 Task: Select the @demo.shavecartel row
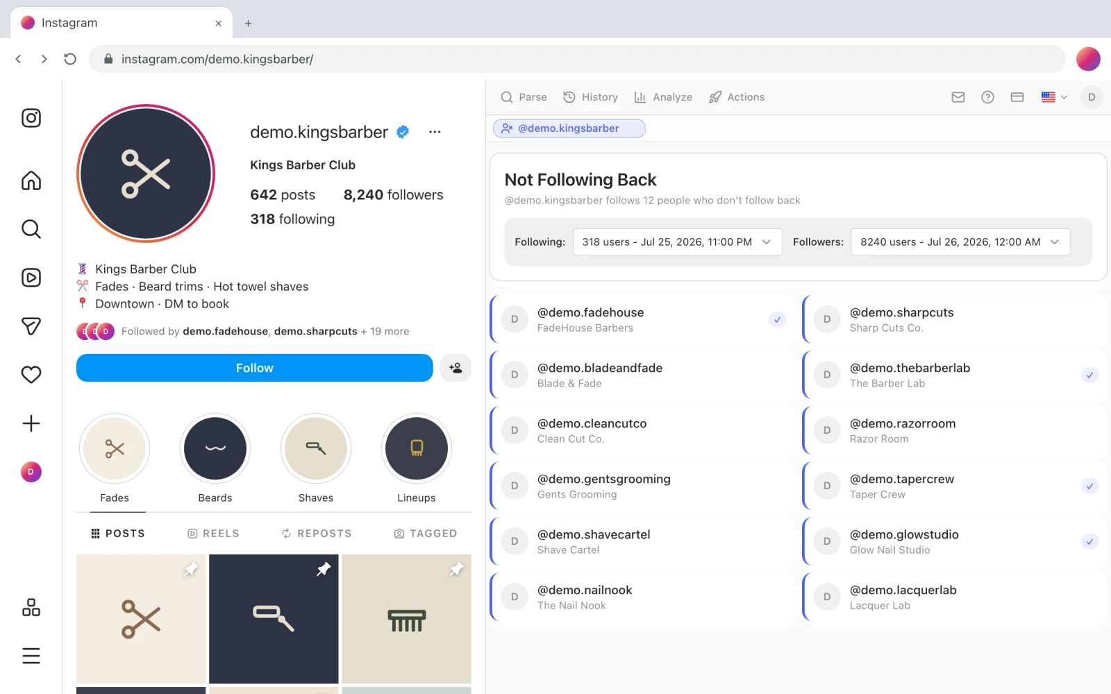point(642,542)
